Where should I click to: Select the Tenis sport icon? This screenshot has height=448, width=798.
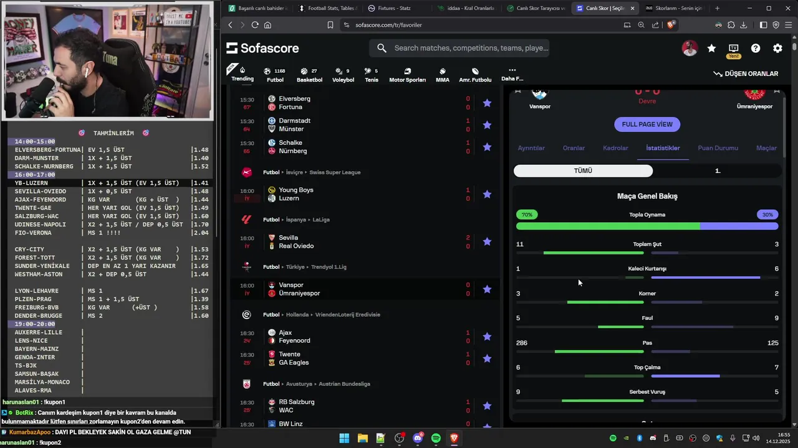click(372, 75)
